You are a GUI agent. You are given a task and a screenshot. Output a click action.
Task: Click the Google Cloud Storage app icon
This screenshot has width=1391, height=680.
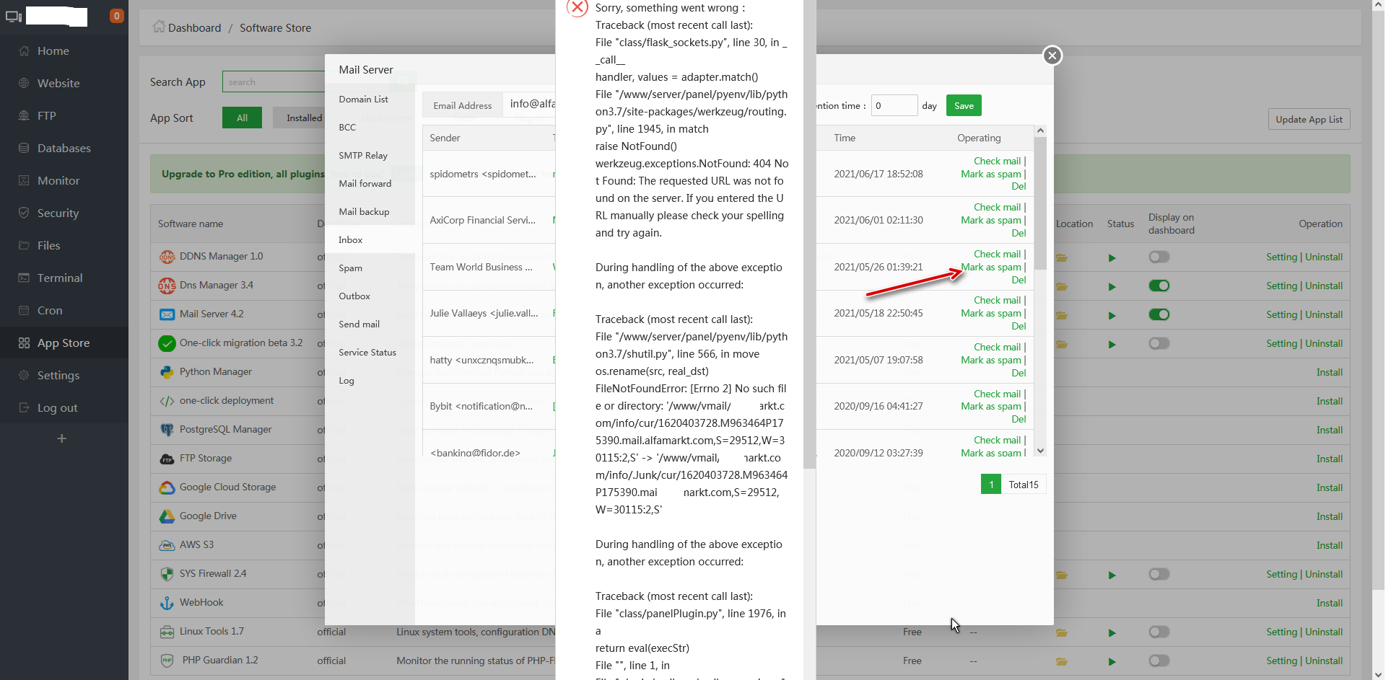coord(167,487)
